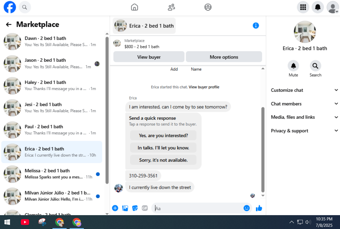Image resolution: width=340 pixels, height=229 pixels.
Task: Click the network tray icon
Action: point(300,222)
